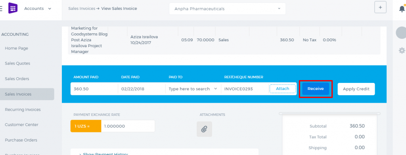406x155 pixels.
Task: Expand Show Payment History
Action: tap(103, 154)
